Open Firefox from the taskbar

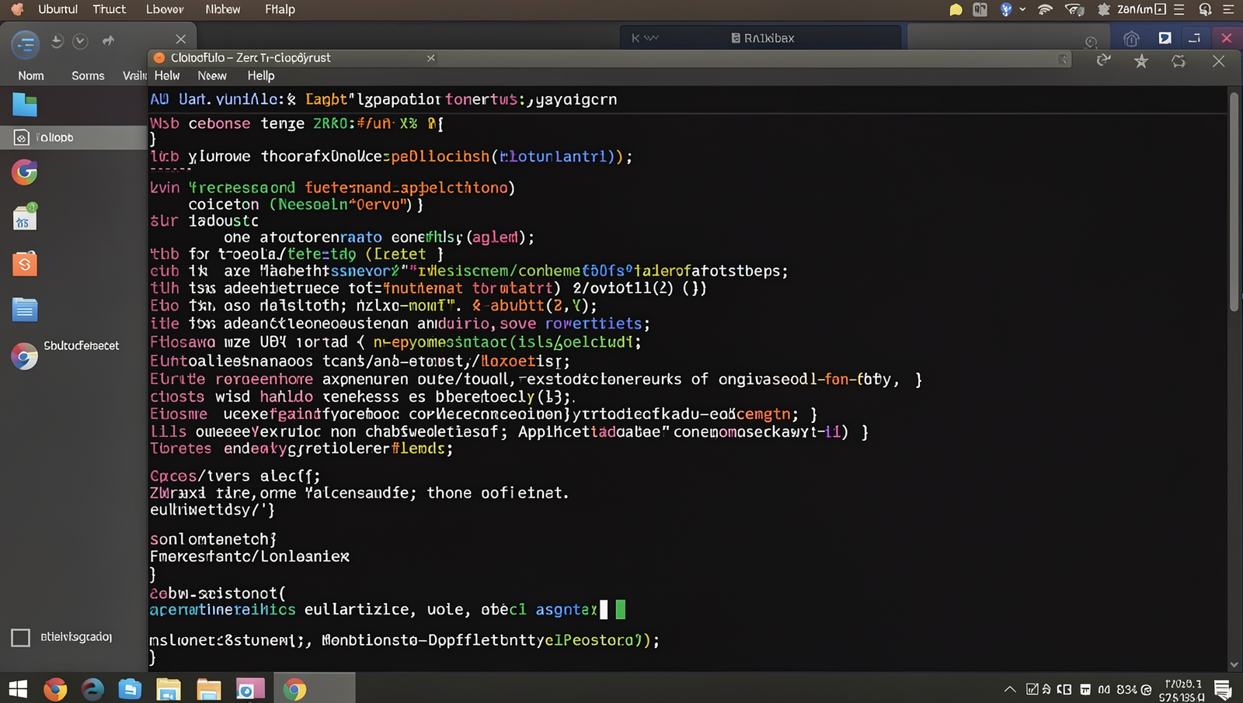click(x=55, y=688)
